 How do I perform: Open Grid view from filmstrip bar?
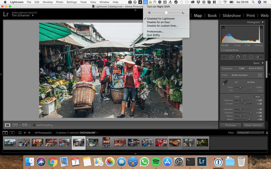click(x=20, y=133)
